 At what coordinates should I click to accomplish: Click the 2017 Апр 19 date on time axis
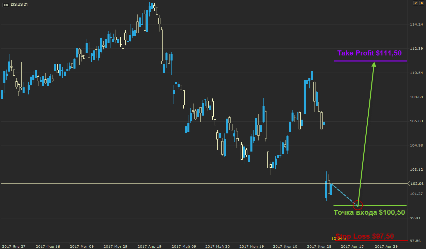click(x=150, y=246)
